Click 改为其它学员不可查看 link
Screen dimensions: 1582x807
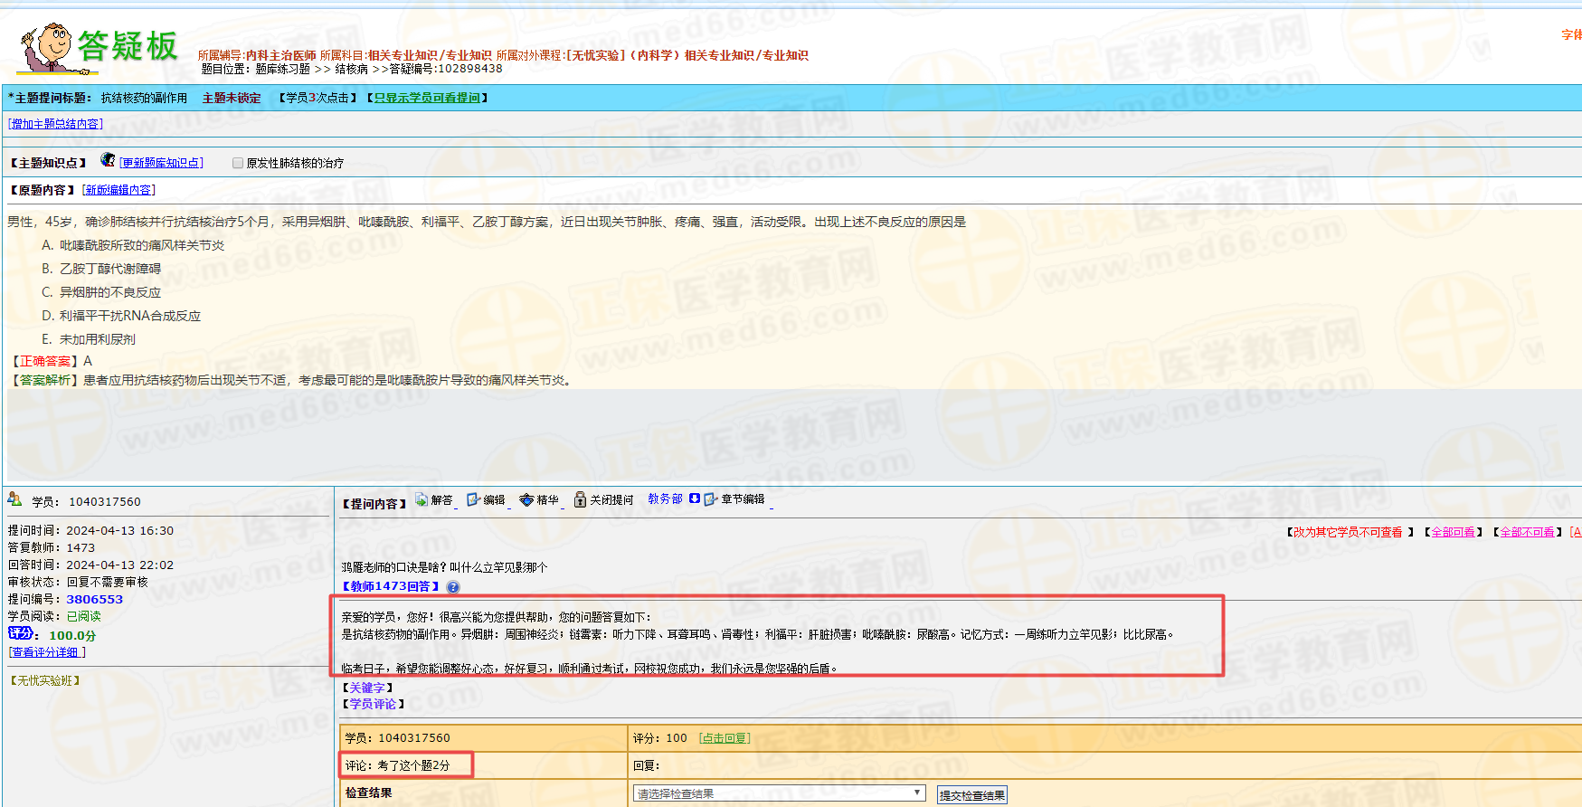point(1348,532)
